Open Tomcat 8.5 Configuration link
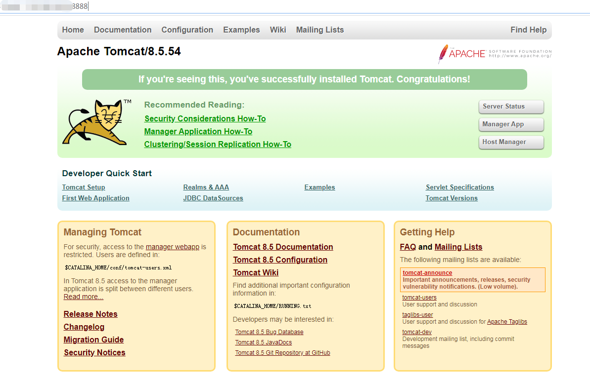 (280, 260)
